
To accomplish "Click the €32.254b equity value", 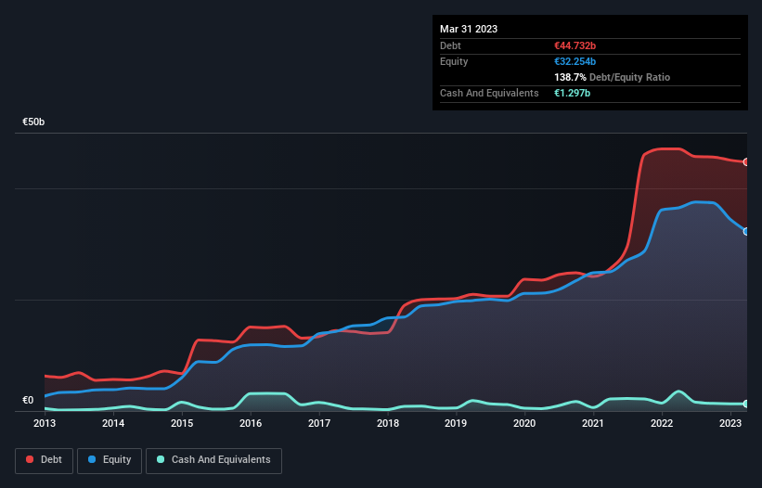I will click(x=575, y=61).
